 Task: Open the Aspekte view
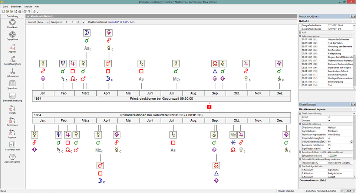point(12,48)
